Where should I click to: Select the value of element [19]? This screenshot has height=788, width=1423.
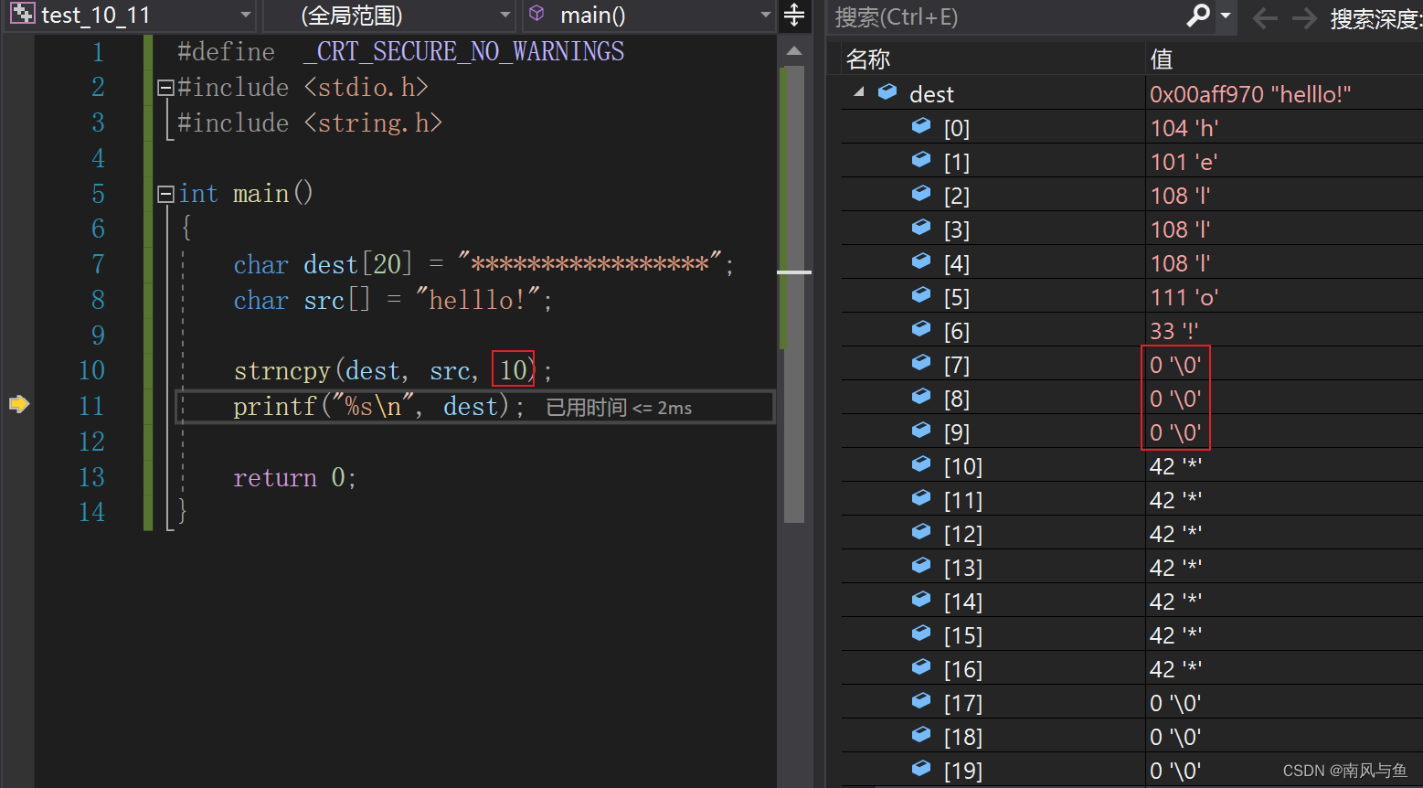(x=1175, y=771)
